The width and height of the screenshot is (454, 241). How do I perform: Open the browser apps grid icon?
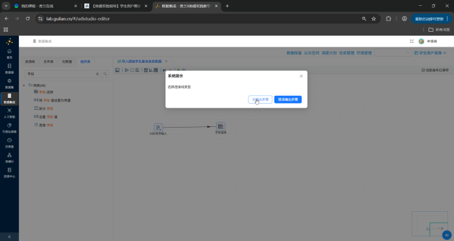6,30
